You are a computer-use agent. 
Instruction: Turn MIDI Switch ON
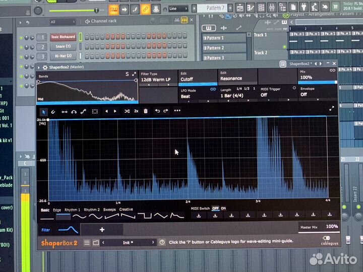coord(223,209)
